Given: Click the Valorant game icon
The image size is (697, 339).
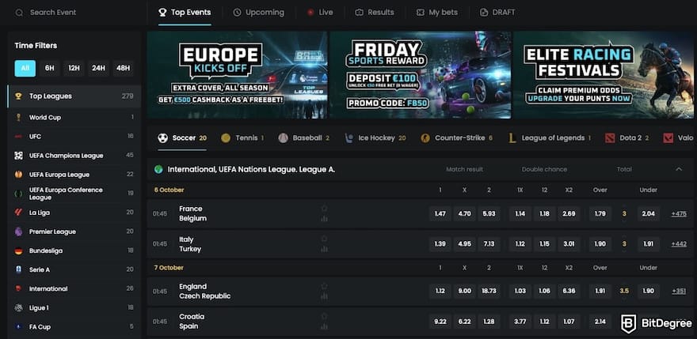Looking at the screenshot, I should (x=668, y=138).
